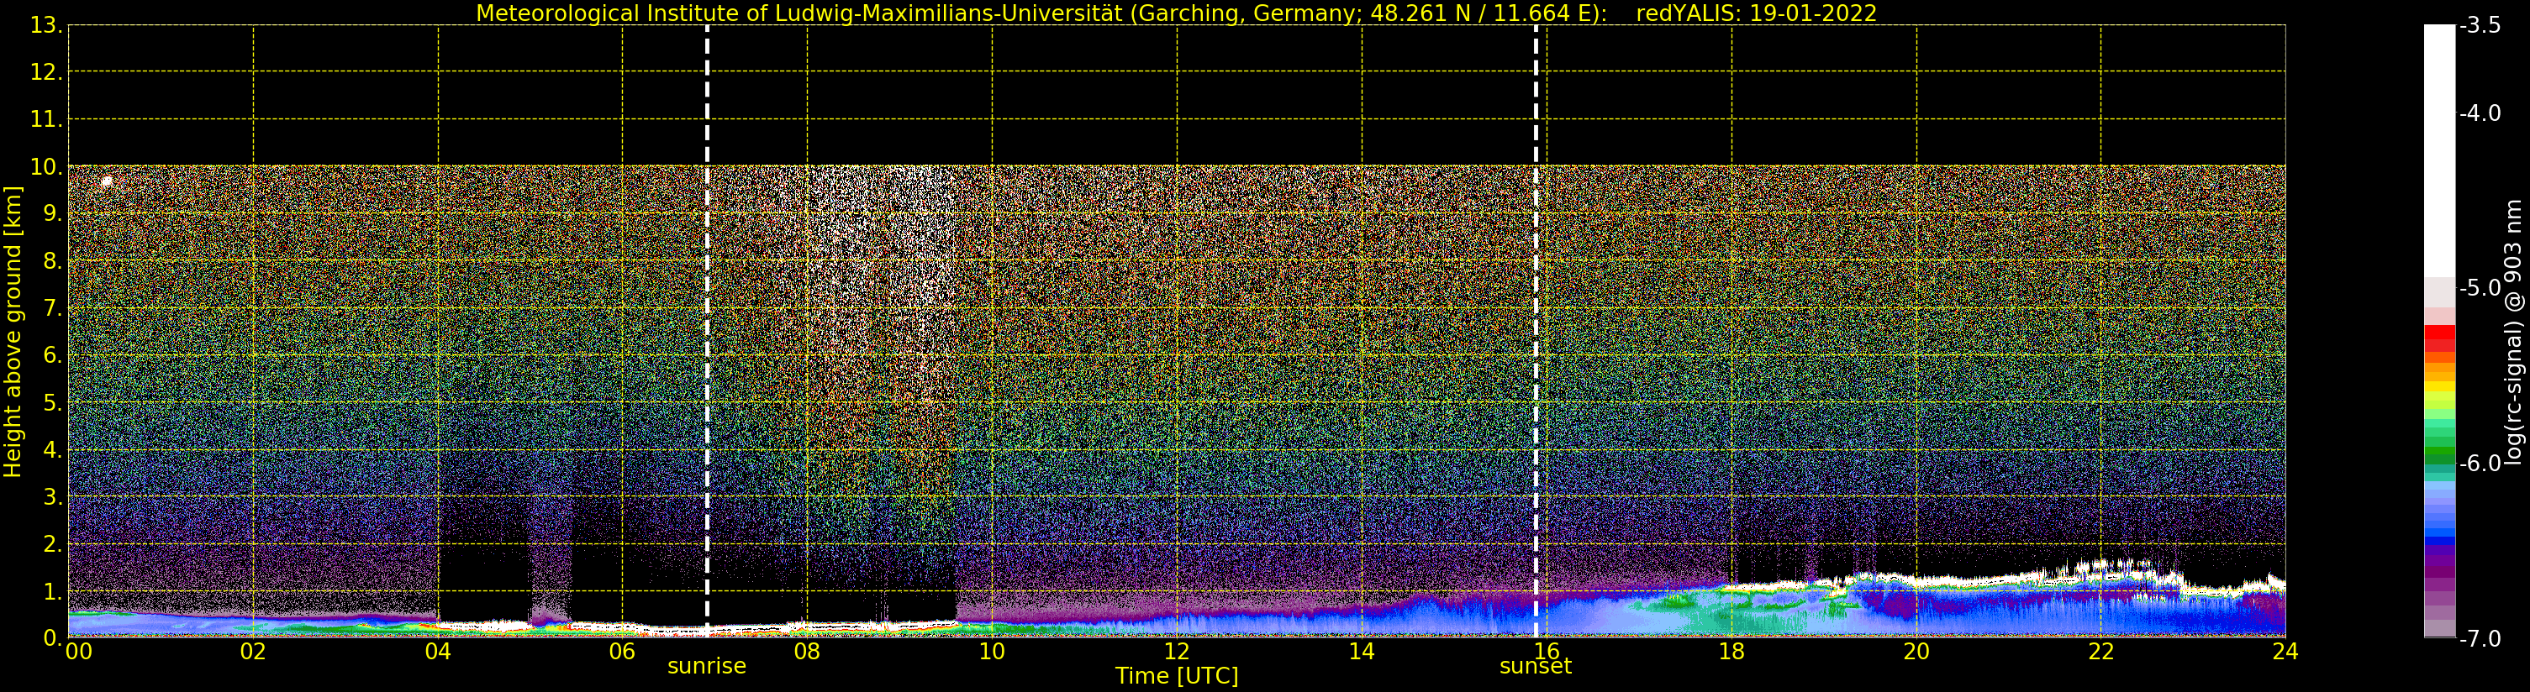Click the "10" time axis tick label

pyautogui.click(x=992, y=652)
